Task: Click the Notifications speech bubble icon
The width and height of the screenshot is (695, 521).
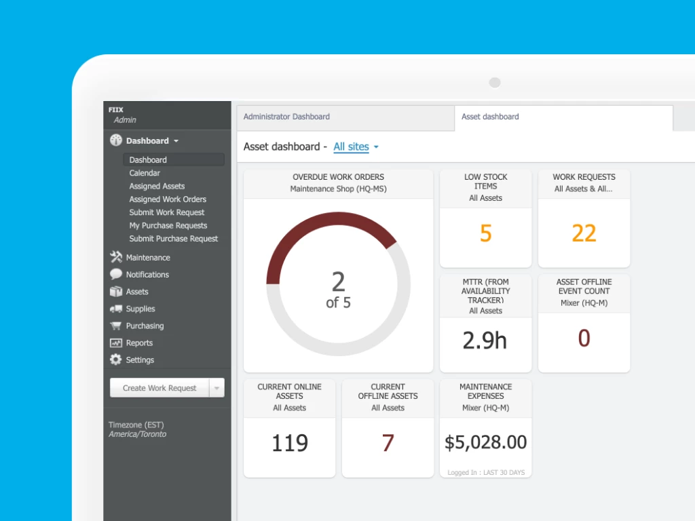Action: 115,274
